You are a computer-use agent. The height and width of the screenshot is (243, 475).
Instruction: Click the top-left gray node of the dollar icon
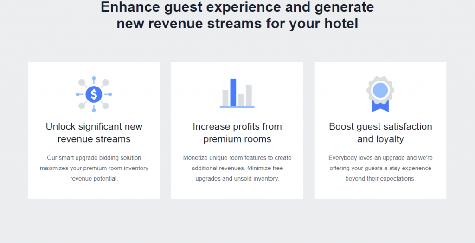click(82, 83)
